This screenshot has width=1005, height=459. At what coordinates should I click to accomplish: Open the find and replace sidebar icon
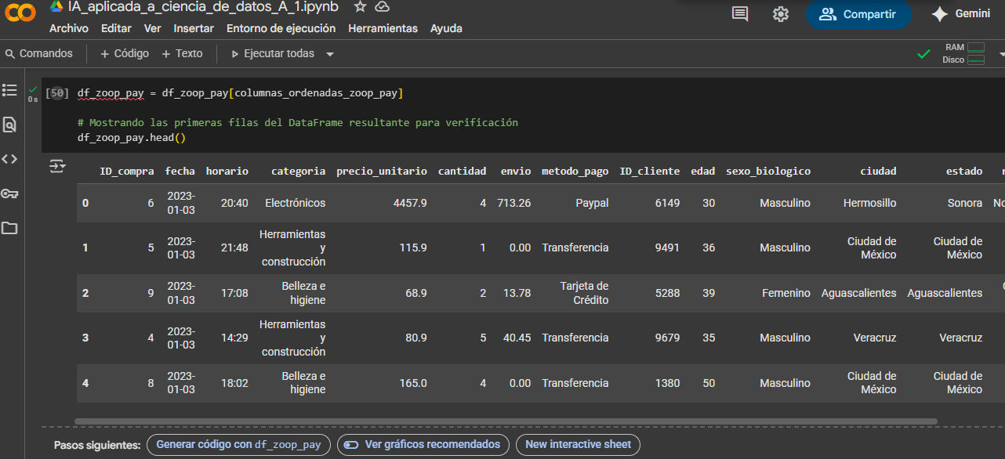pos(9,125)
